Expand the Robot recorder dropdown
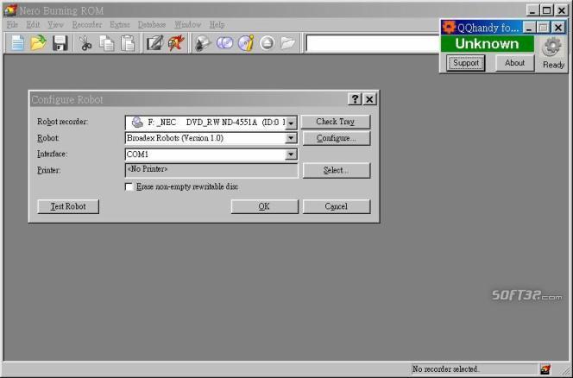 click(x=291, y=123)
